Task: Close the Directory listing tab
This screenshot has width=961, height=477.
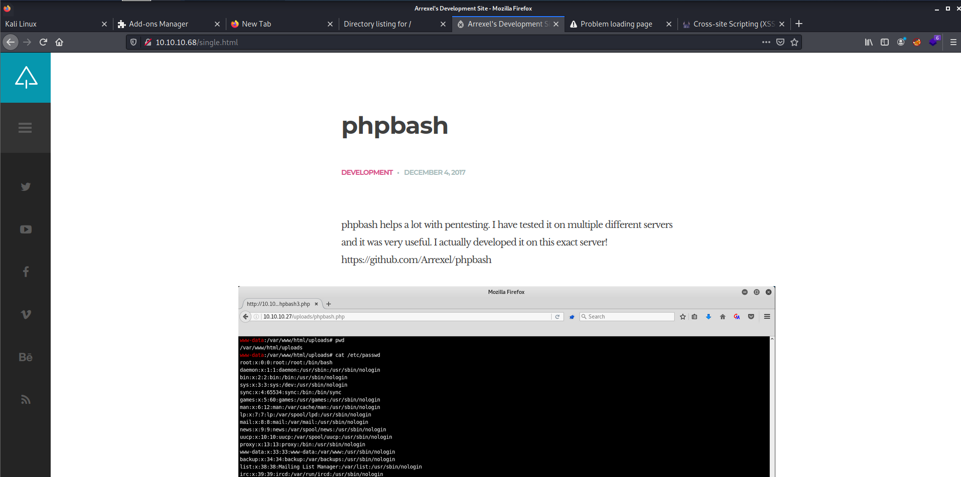Action: click(x=443, y=24)
